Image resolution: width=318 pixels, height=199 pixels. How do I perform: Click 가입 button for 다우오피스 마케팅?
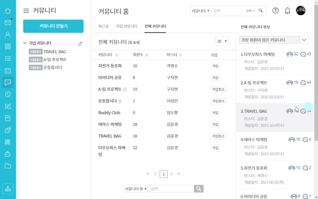(x=215, y=148)
